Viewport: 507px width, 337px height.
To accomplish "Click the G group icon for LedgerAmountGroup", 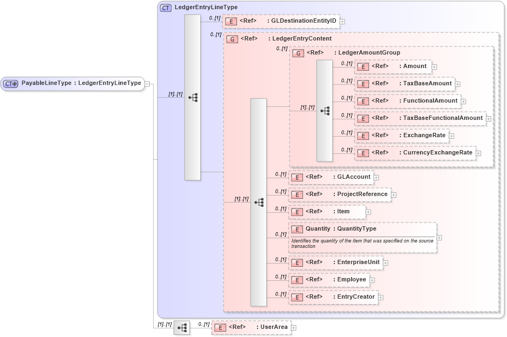I will tap(297, 52).
